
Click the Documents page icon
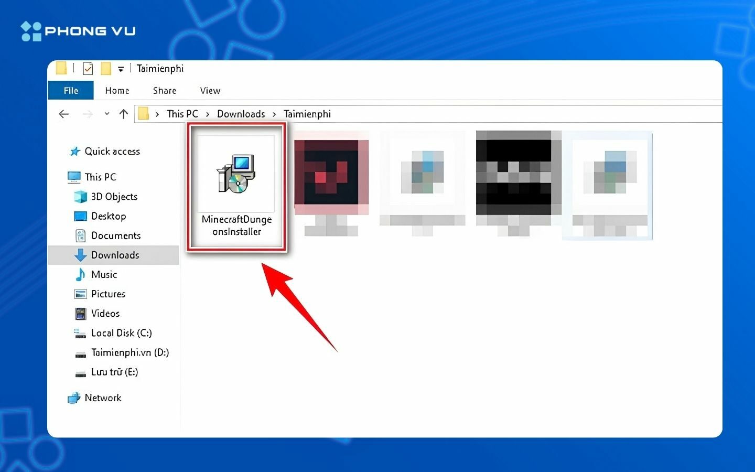coord(81,235)
